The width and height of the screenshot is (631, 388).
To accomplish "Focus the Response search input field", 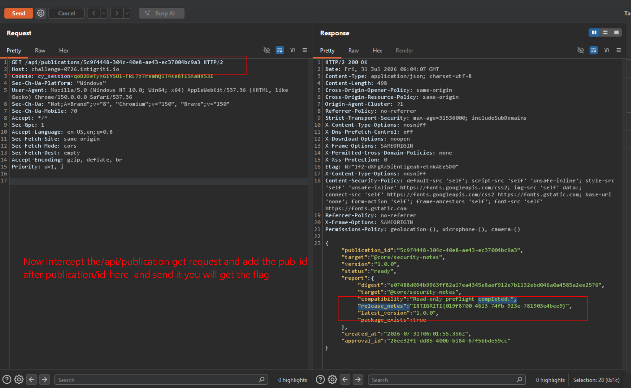I will point(447,380).
